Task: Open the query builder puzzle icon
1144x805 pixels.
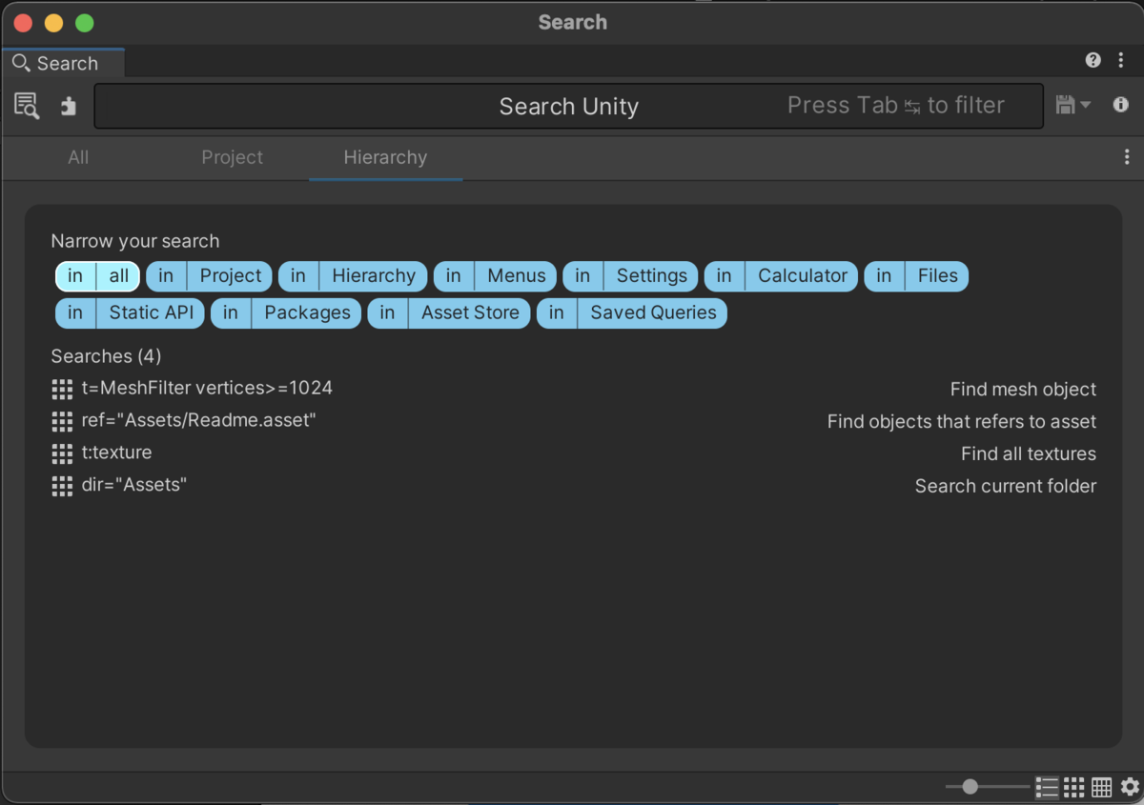Action: pyautogui.click(x=68, y=106)
